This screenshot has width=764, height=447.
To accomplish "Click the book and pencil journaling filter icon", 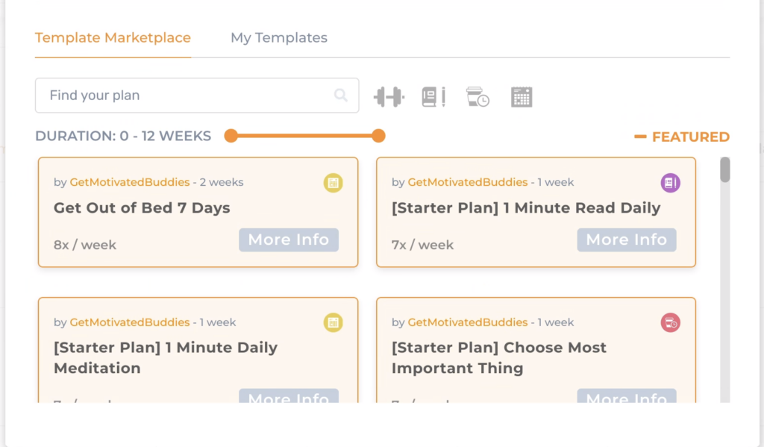I will 433,96.
